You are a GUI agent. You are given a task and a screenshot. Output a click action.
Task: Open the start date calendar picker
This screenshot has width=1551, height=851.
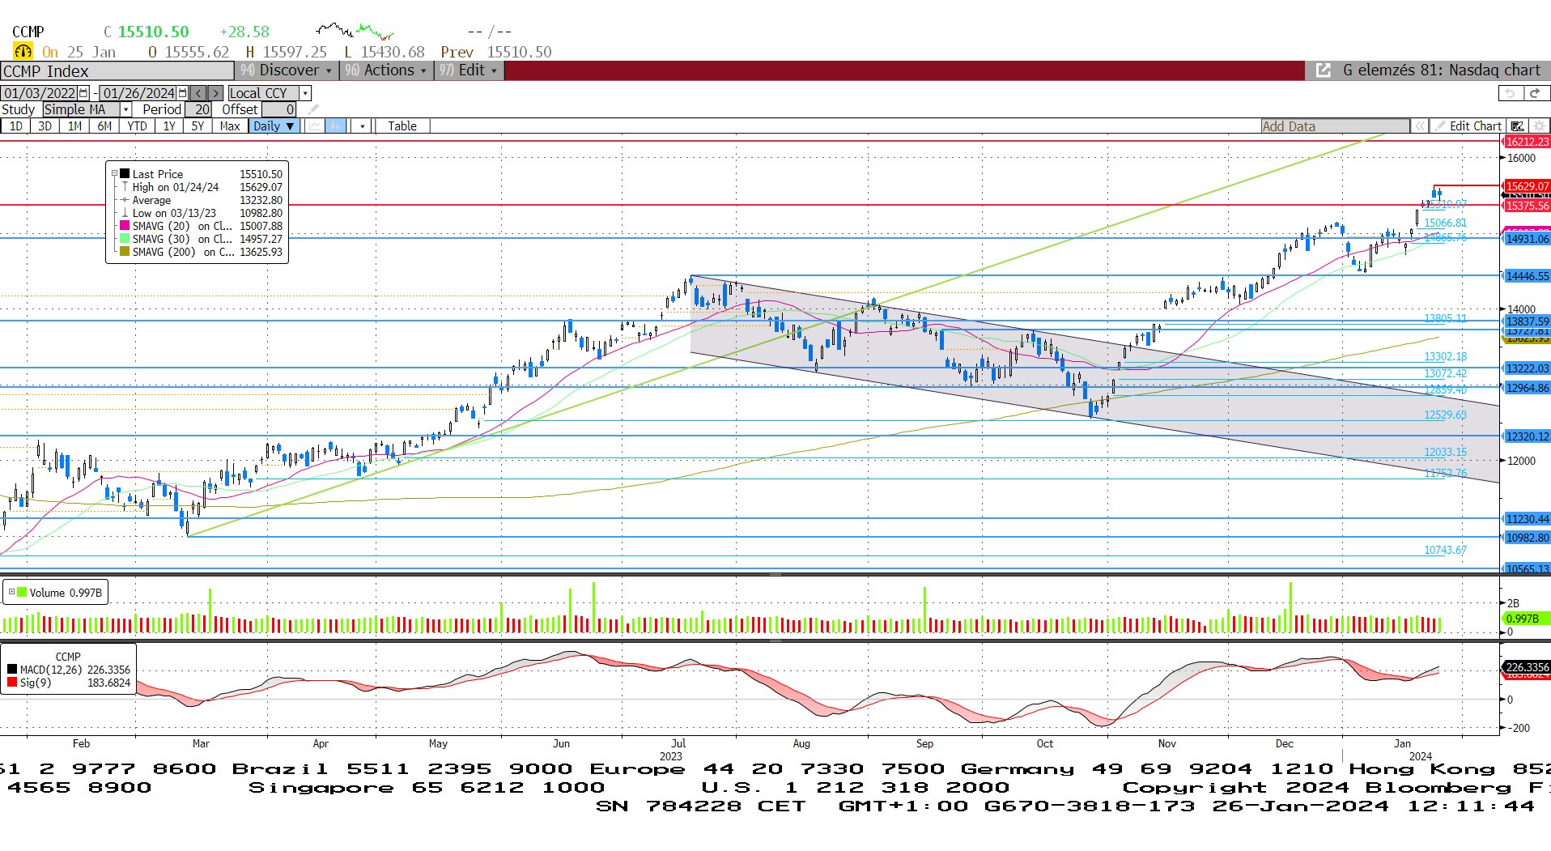[83, 93]
